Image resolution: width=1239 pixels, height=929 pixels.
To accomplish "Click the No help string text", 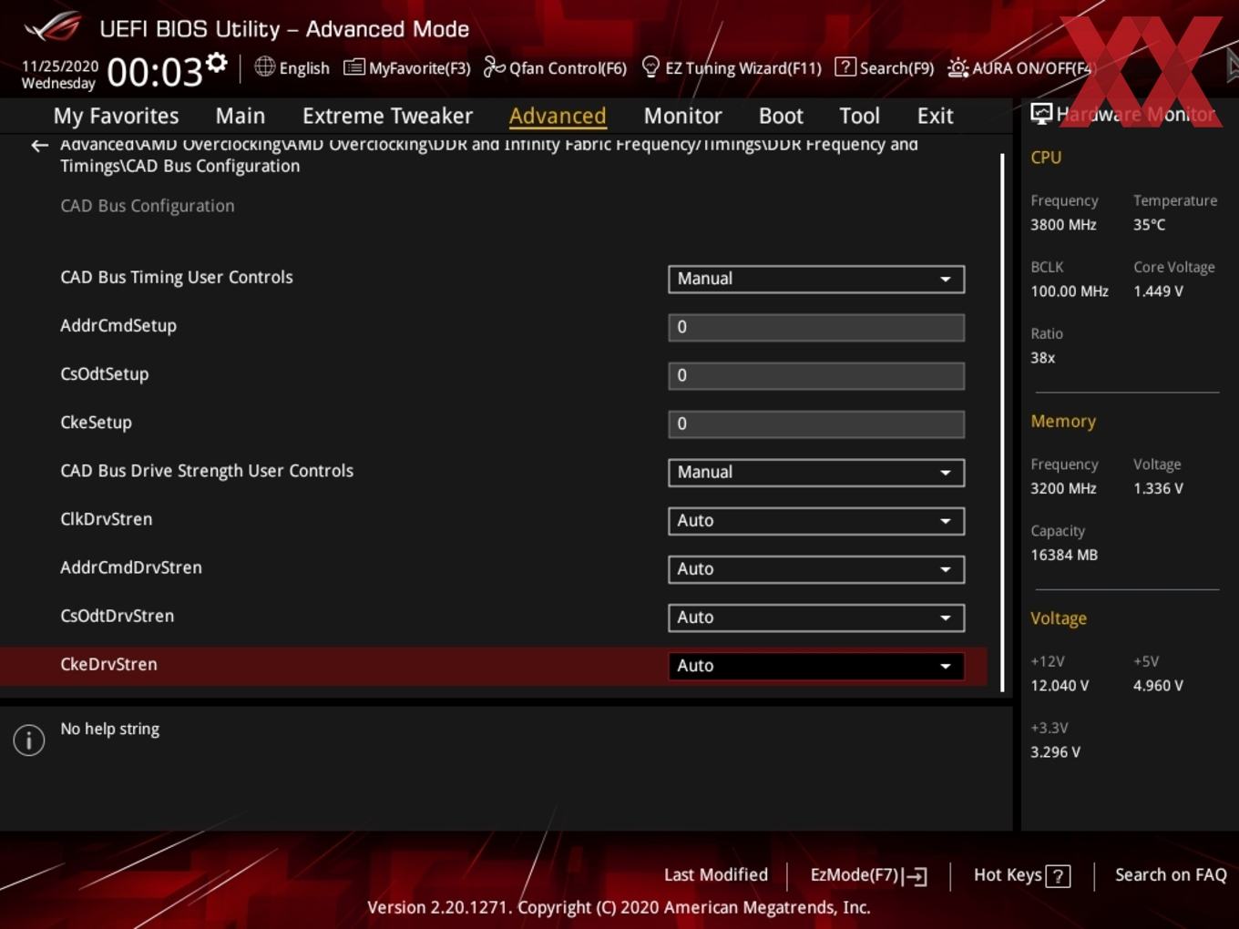I will (109, 729).
